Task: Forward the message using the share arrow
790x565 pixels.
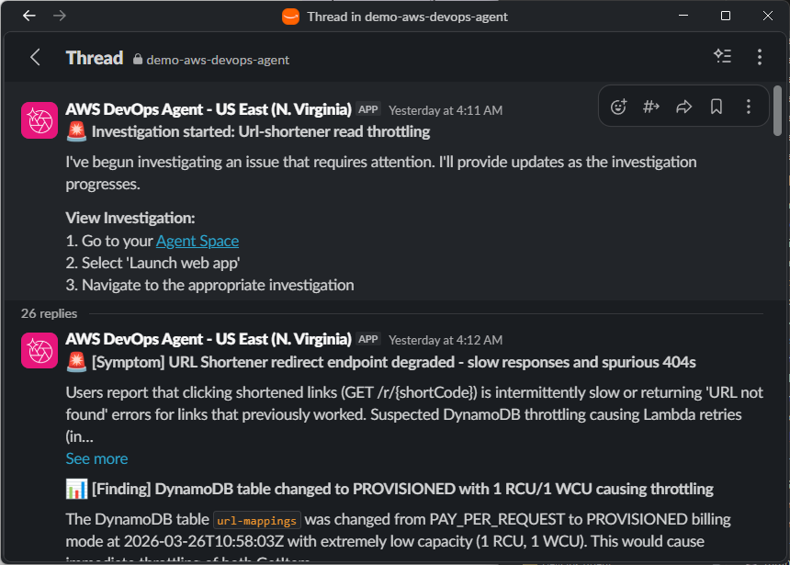Action: tap(683, 106)
